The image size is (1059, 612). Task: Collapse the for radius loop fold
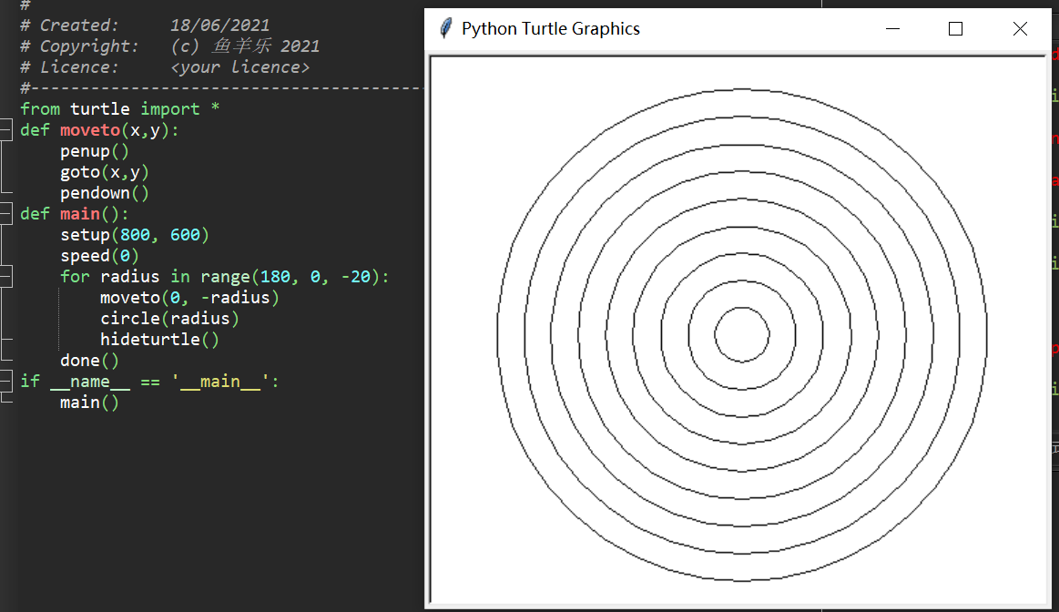click(6, 276)
